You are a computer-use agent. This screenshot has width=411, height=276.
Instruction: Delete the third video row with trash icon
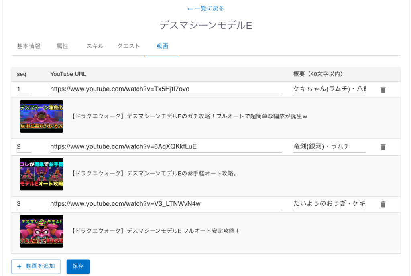[x=383, y=204]
